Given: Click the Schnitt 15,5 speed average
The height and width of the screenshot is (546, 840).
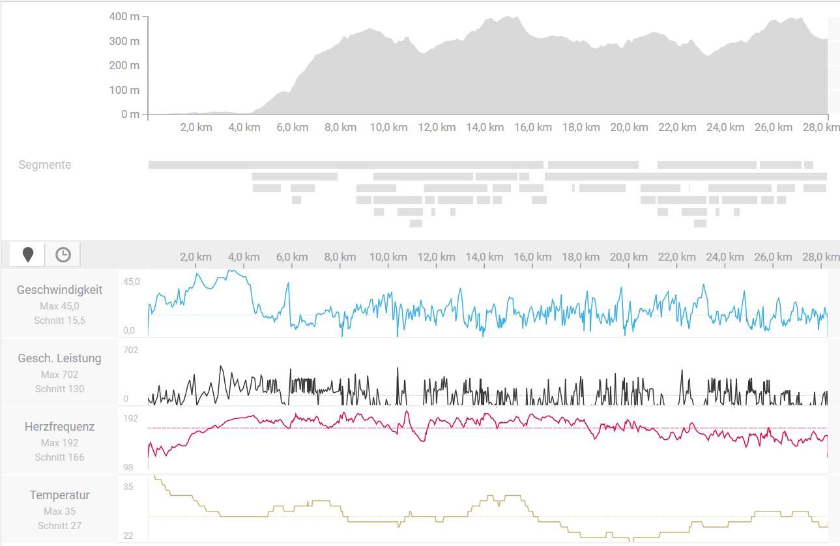Looking at the screenshot, I should click(x=60, y=321).
